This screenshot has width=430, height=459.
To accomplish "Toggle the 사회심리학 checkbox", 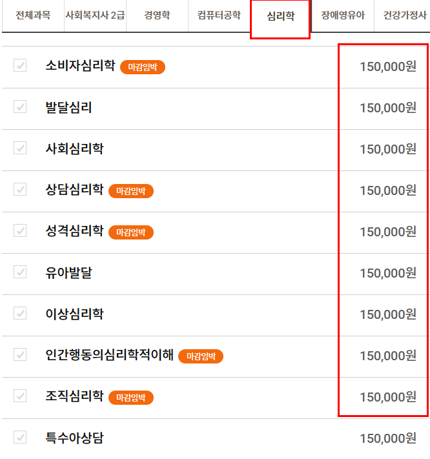I will 21,148.
